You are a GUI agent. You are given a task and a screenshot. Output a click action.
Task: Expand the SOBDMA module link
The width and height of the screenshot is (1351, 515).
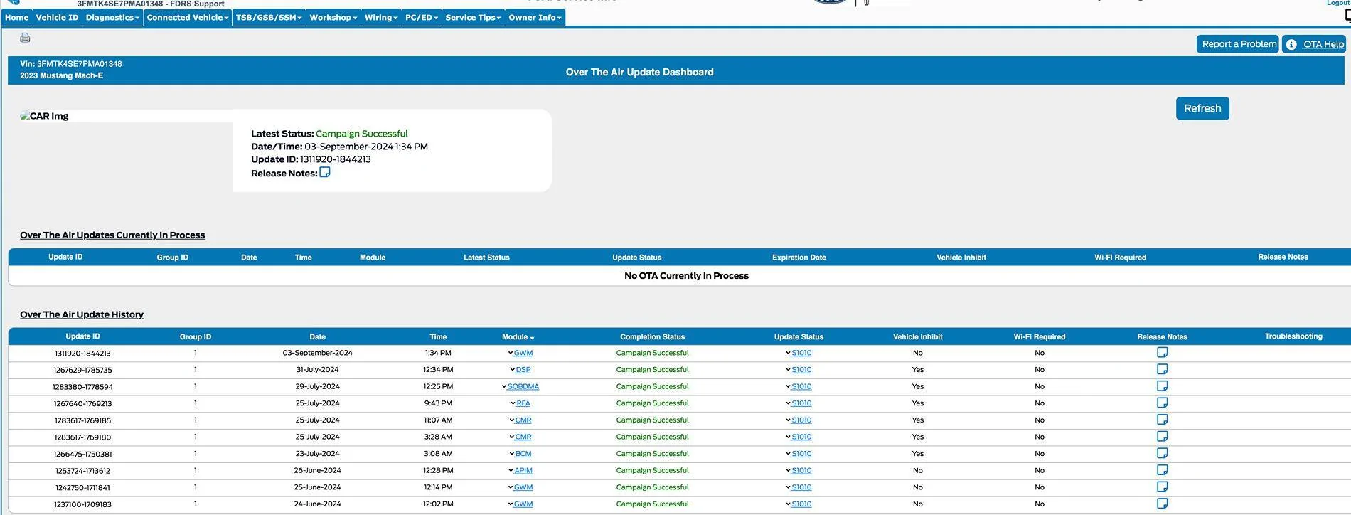[x=520, y=387]
